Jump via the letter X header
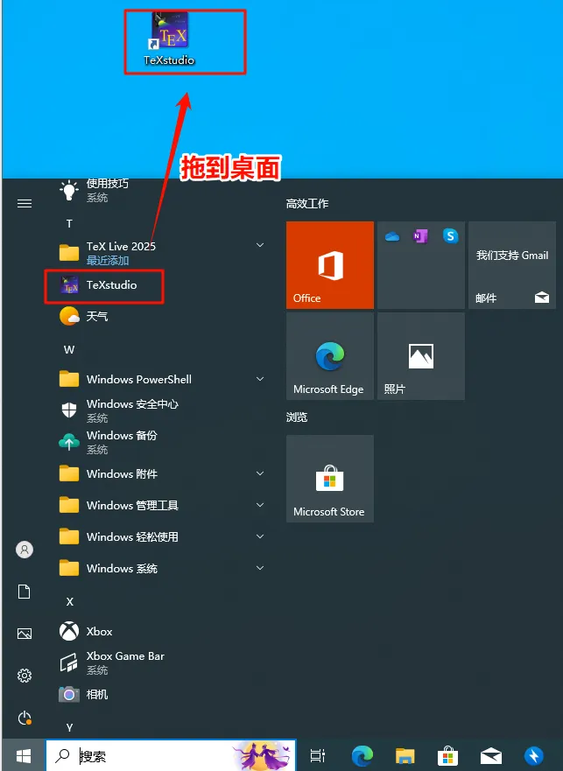 pyautogui.click(x=69, y=601)
